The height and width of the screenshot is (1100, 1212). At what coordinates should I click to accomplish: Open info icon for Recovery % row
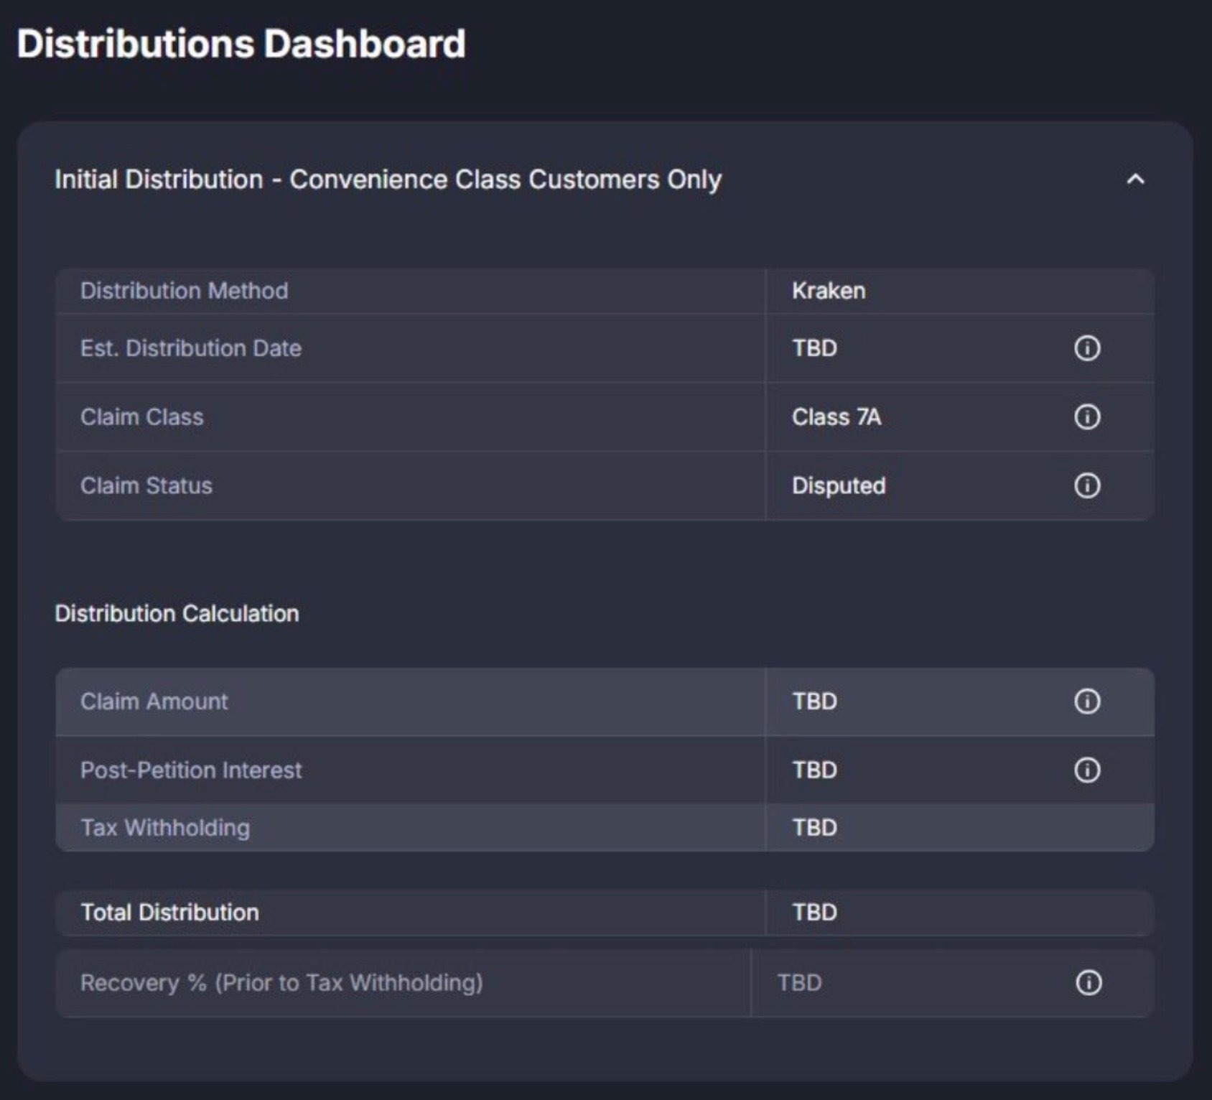[1089, 982]
